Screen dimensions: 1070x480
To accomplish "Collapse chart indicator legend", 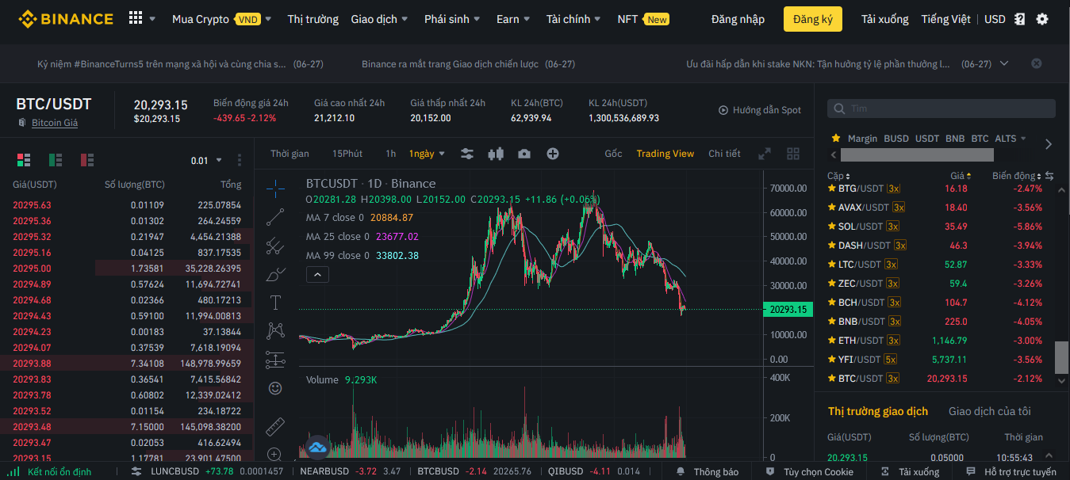I will [x=317, y=275].
